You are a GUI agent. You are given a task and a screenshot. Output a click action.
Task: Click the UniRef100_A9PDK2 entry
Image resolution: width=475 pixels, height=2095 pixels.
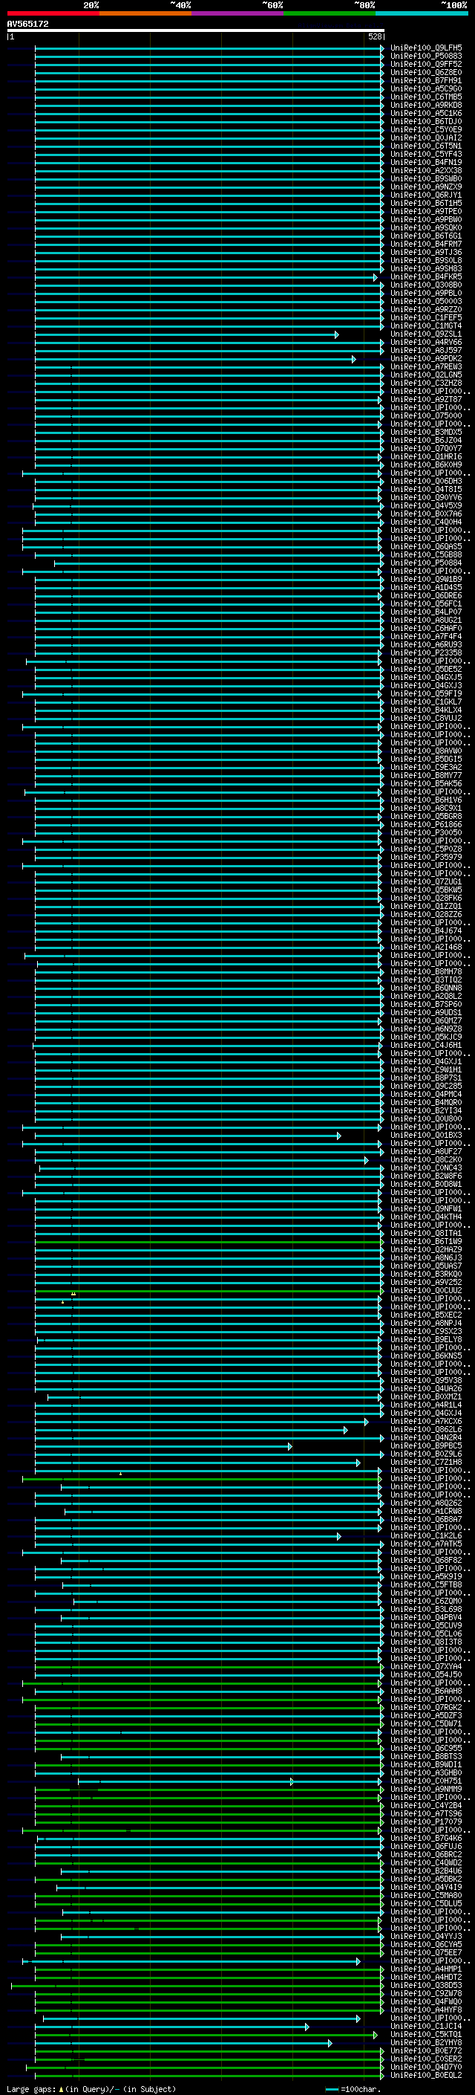pos(426,359)
